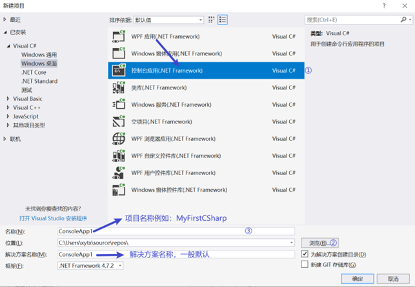The height and width of the screenshot is (287, 415).
Task: Click the 确定 button
Action: pyautogui.click(x=358, y=279)
